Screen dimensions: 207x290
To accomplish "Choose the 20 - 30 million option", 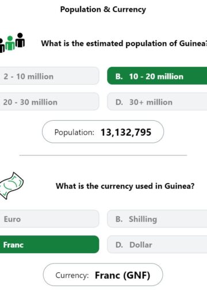I will pyautogui.click(x=49, y=101).
